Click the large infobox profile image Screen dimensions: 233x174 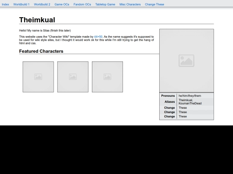point(187,61)
